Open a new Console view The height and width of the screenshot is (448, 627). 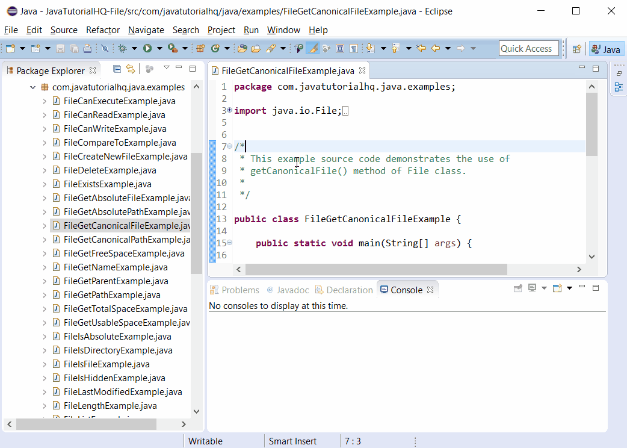pos(557,288)
